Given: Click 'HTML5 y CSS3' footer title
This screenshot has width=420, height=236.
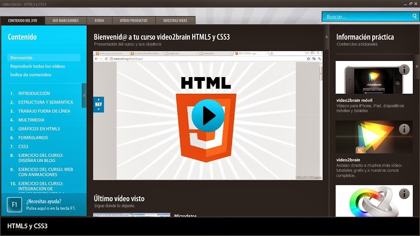Looking at the screenshot, I should [x=27, y=226].
